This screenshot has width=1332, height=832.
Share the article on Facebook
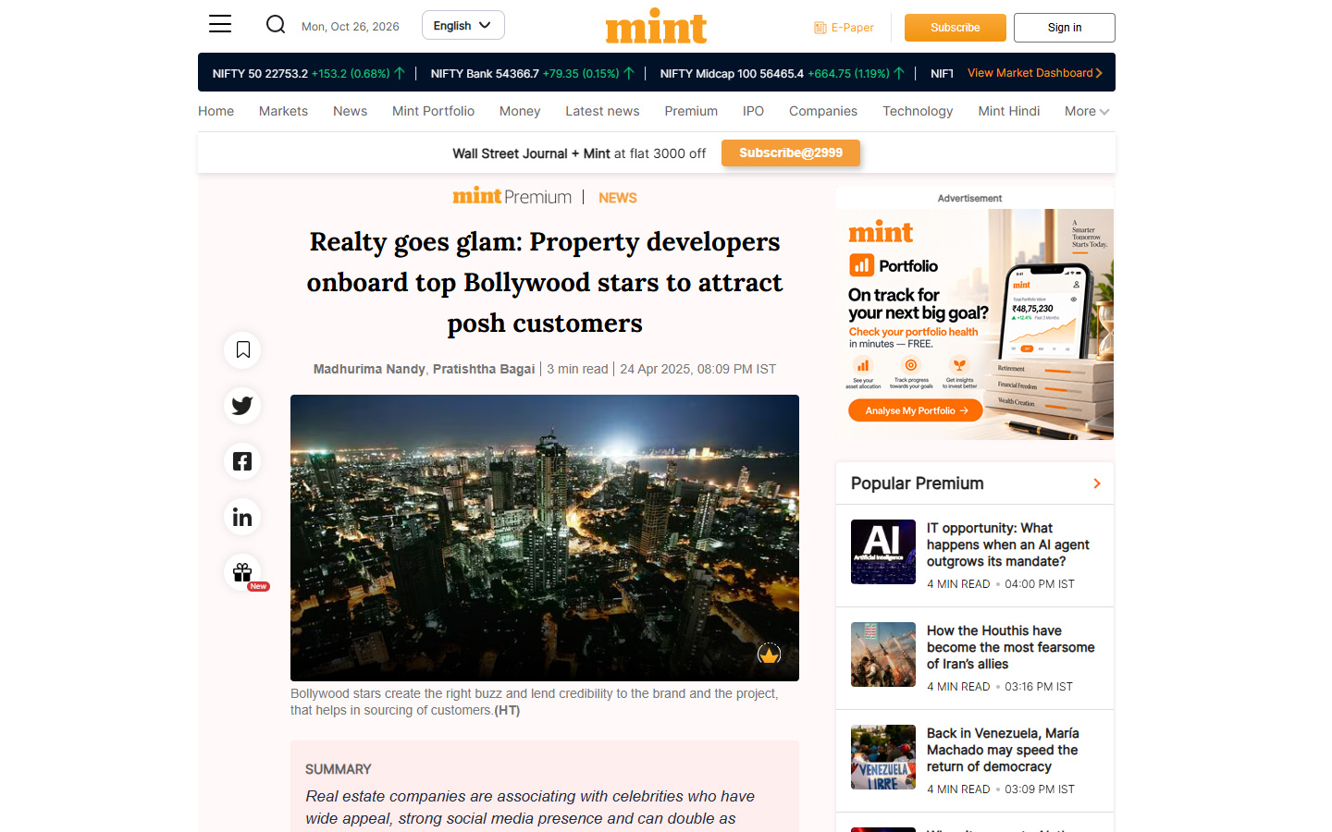242,461
